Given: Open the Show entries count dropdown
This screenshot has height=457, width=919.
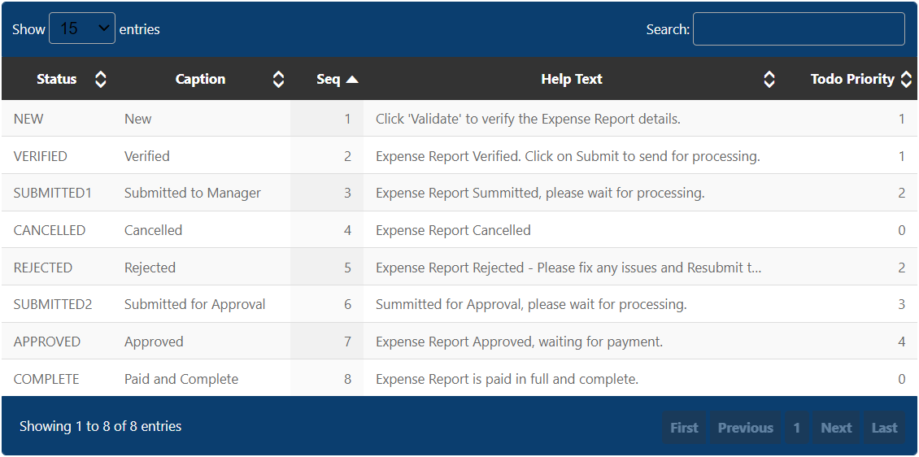Looking at the screenshot, I should click(82, 28).
